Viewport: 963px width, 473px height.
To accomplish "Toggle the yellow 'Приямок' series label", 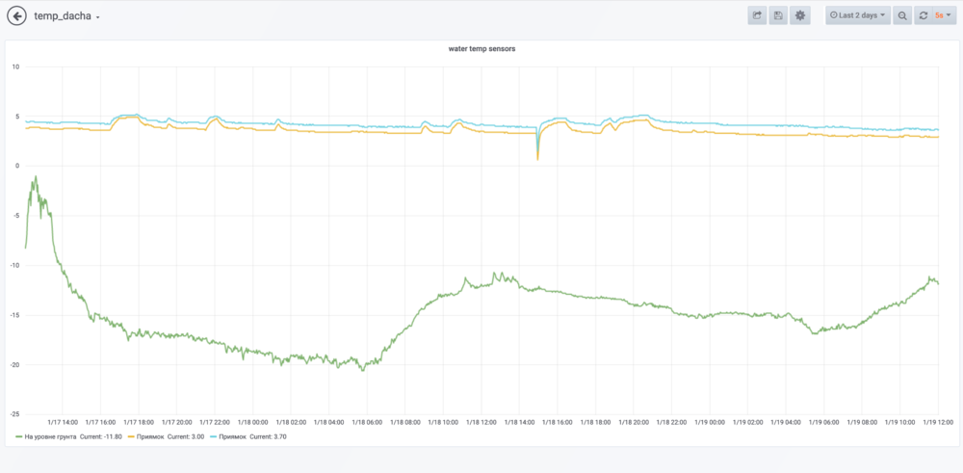I will pos(143,436).
